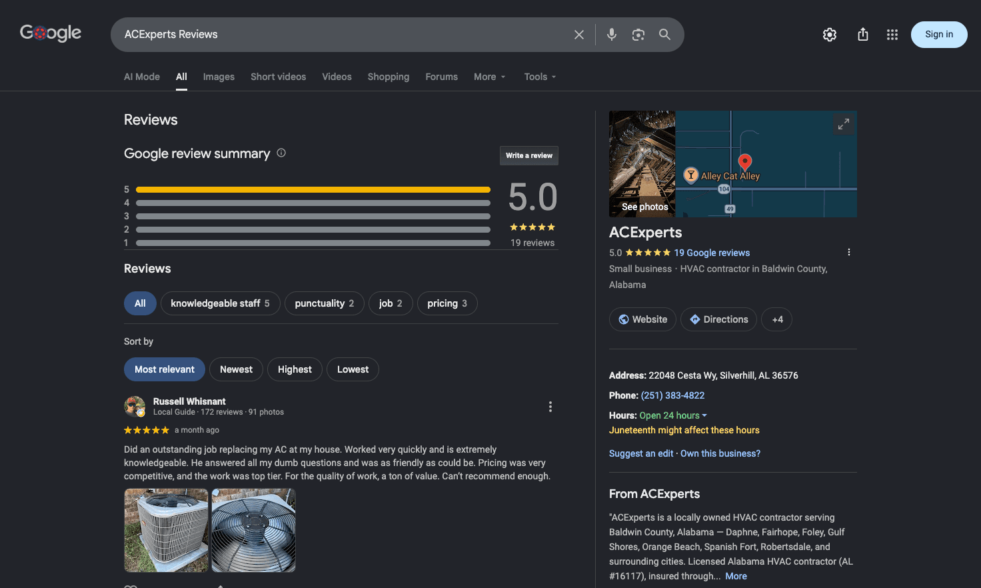The height and width of the screenshot is (588, 981).
Task: Start voice search with microphone icon
Action: pyautogui.click(x=612, y=35)
